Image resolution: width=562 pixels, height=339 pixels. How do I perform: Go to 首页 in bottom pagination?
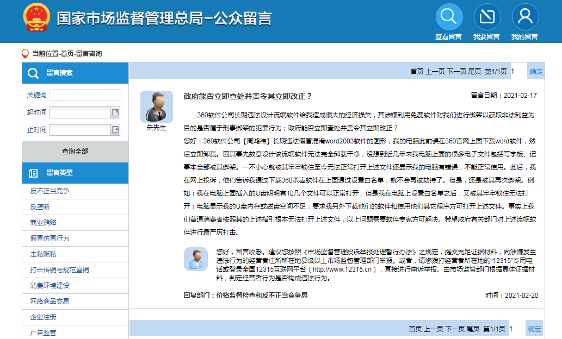pos(416,329)
